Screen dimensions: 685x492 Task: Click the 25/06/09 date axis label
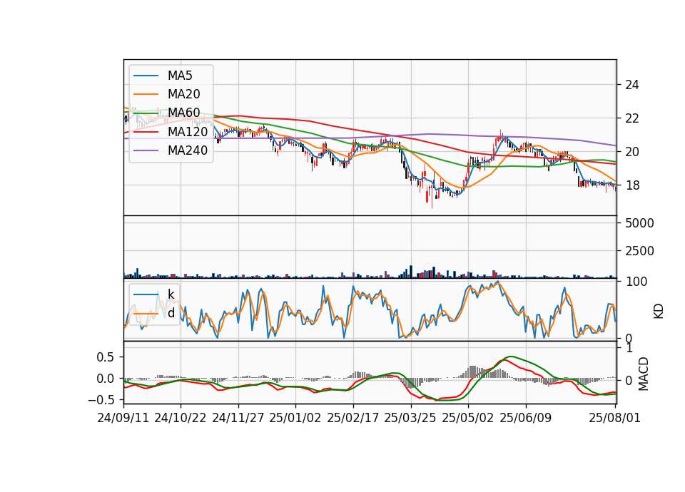coord(526,418)
